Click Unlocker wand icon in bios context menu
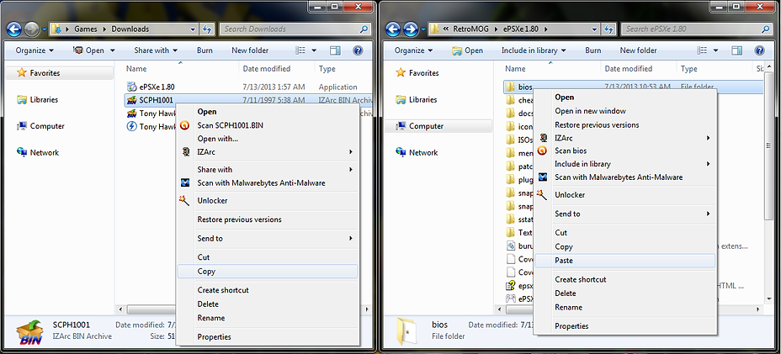781x354 pixels. 543,195
